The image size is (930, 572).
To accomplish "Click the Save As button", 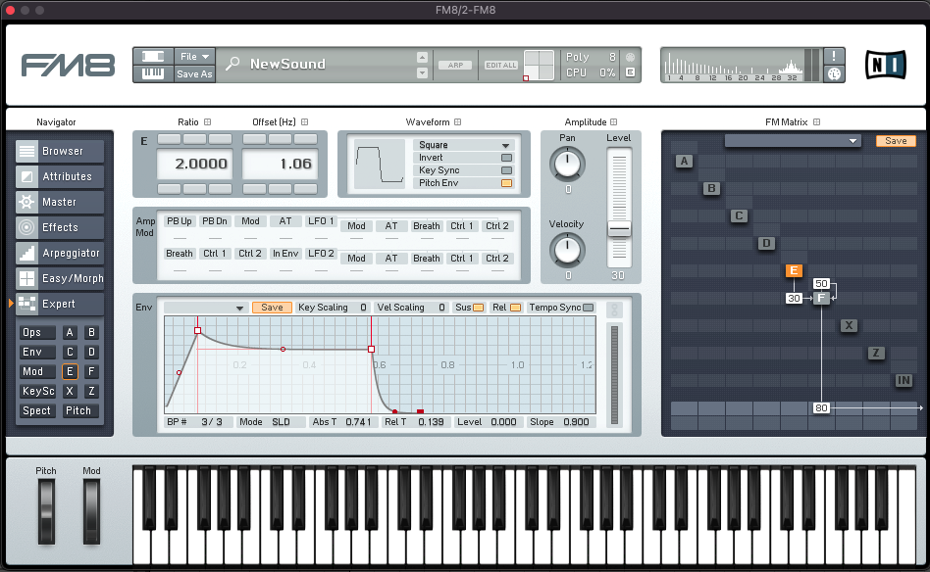I will [194, 73].
